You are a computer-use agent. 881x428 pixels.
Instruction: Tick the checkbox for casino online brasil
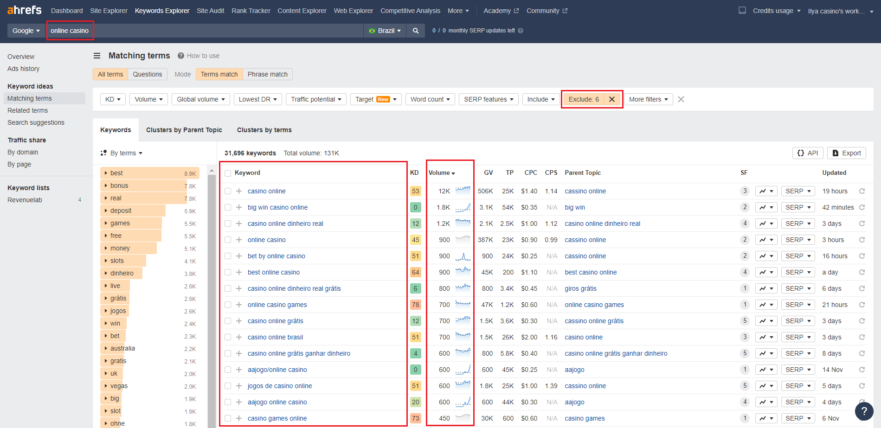tap(228, 337)
